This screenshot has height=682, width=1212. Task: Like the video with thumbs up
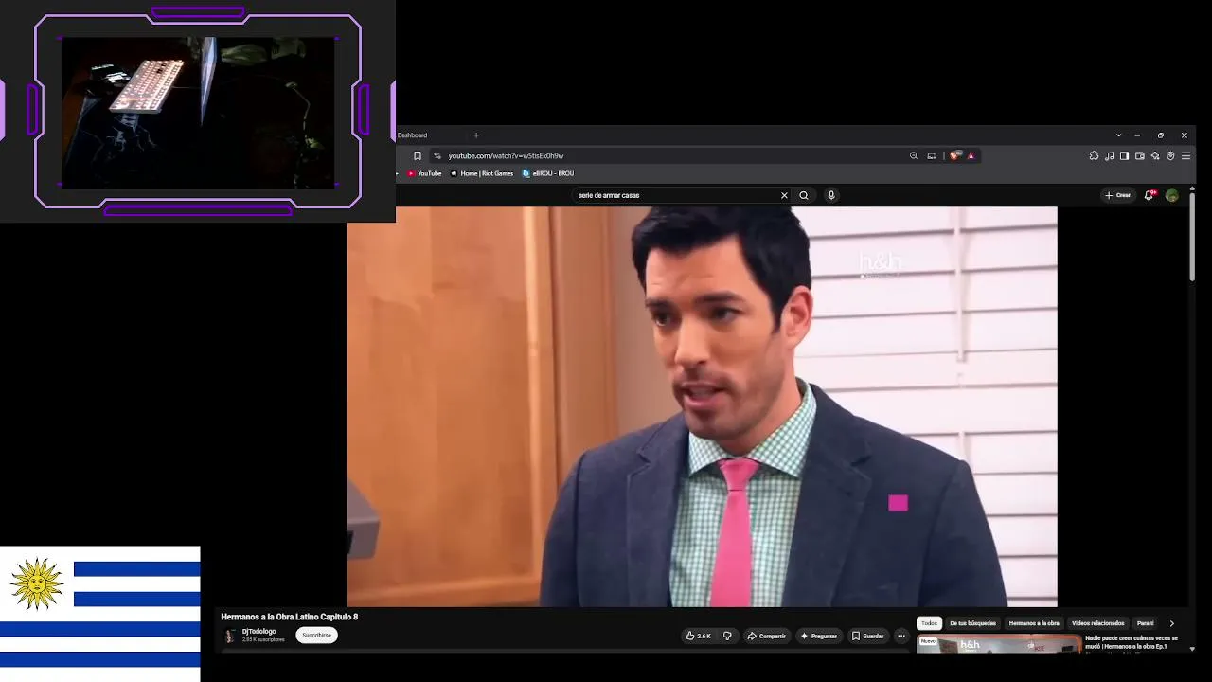pyautogui.click(x=699, y=636)
